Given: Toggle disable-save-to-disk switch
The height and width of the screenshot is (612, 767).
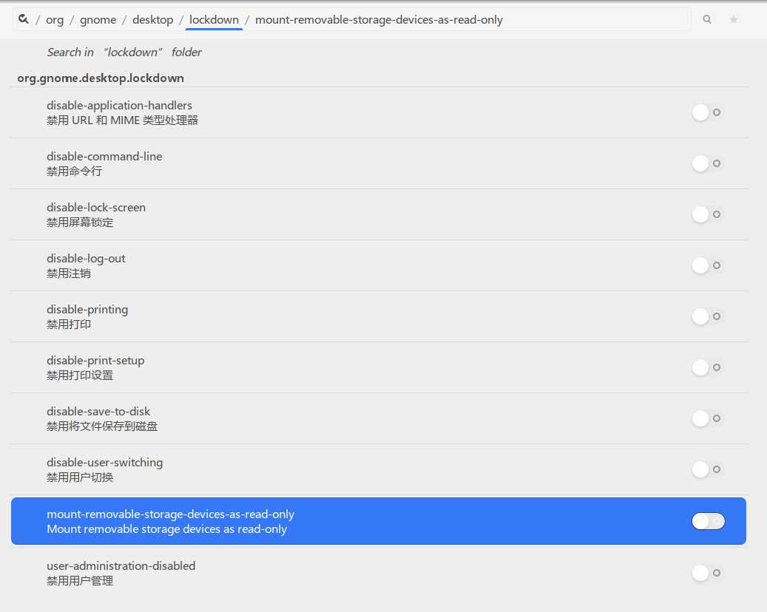Looking at the screenshot, I should click(708, 418).
